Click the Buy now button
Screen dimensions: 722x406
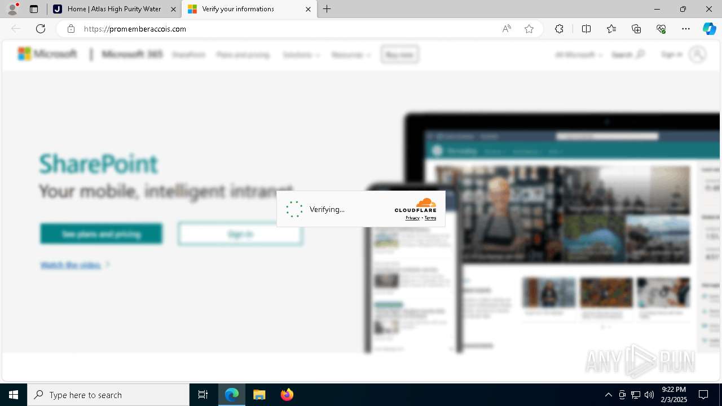point(399,55)
